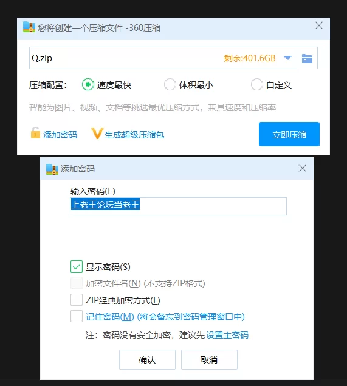This screenshot has height=386, width=347.
Task: Close the 360压缩 create archive window
Action: (x=319, y=25)
